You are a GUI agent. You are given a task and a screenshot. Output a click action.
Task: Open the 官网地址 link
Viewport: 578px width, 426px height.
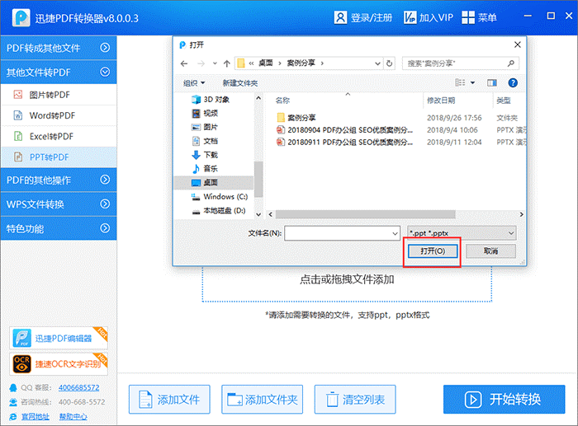[36, 416]
